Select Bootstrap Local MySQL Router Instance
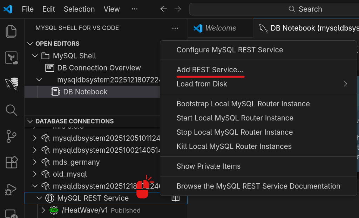Screen dimensions: 359x218 point(243,104)
